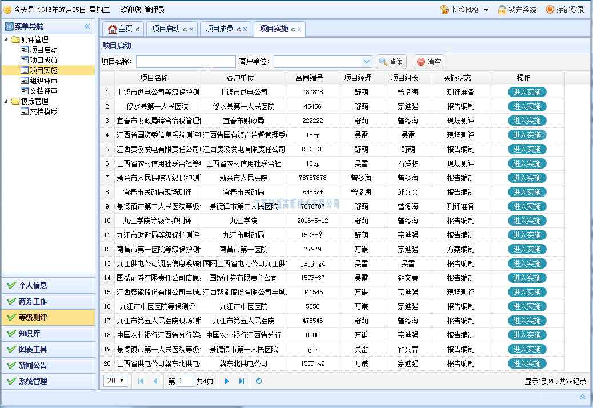Open the 客户单位 dropdown arrow
593x408 pixels.
point(366,62)
